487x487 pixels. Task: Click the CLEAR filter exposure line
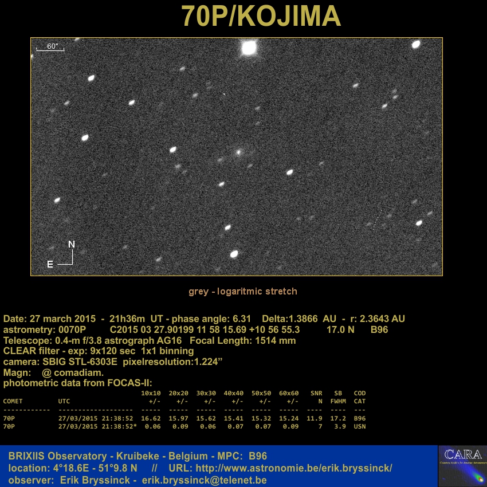pos(99,351)
